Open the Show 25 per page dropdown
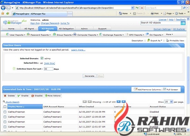This screenshot has width=190, height=136. click(168, 102)
